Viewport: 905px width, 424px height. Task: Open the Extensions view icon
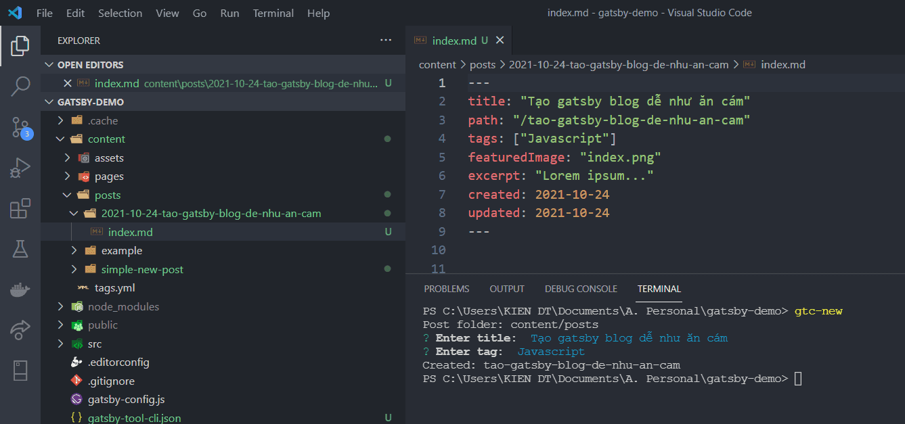(20, 209)
